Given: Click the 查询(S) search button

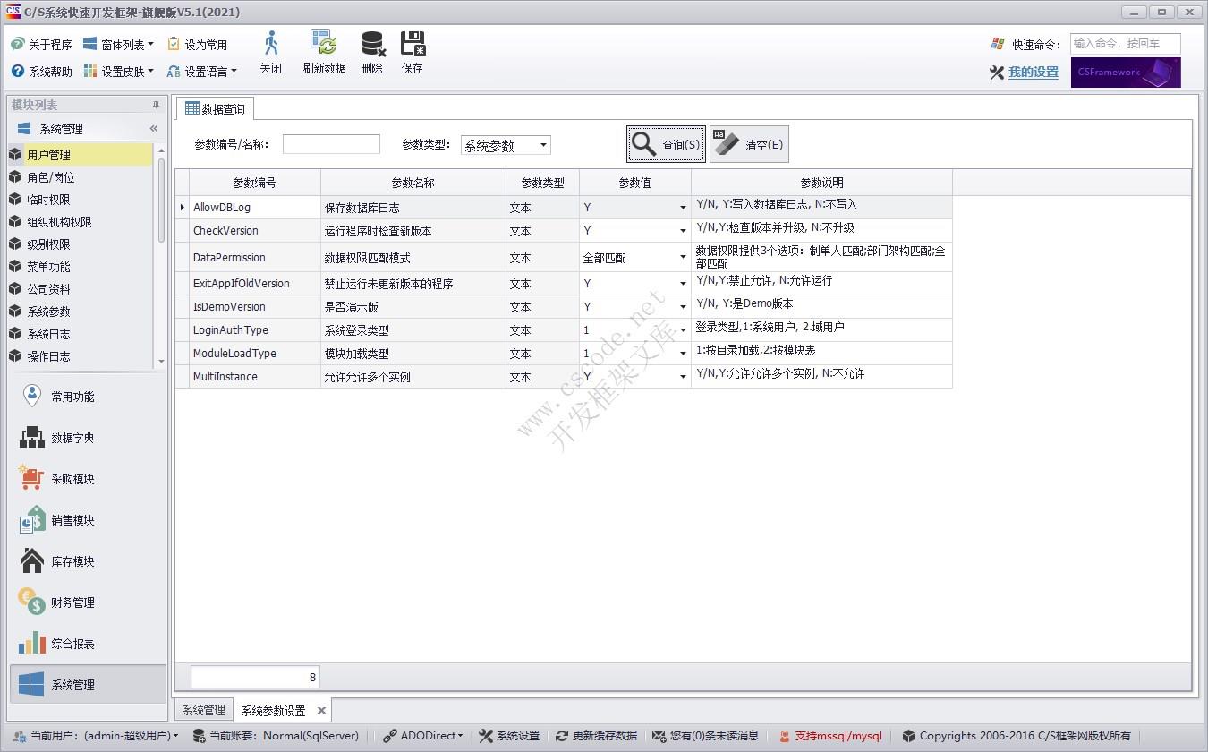Looking at the screenshot, I should (665, 143).
